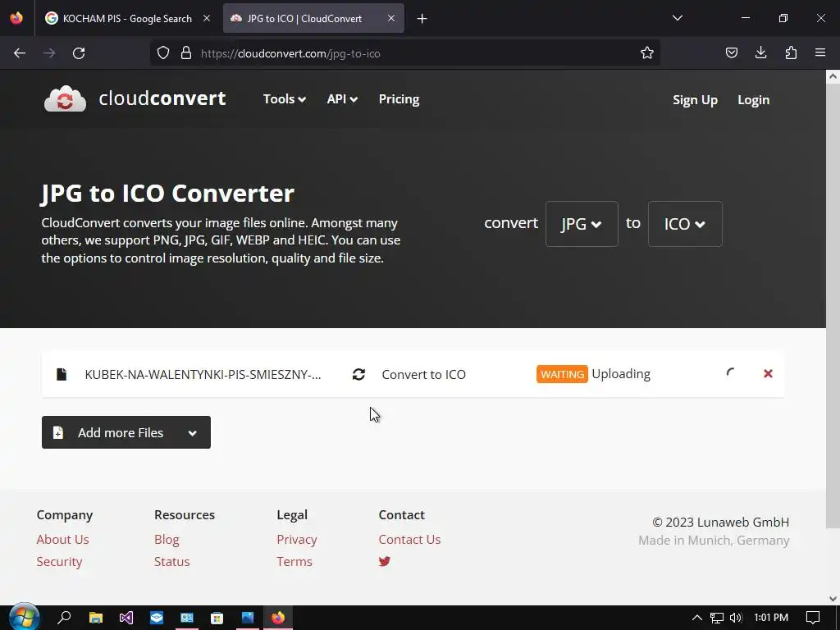Click the scrollbar up arrow
This screenshot has width=840, height=630.
pyautogui.click(x=833, y=76)
